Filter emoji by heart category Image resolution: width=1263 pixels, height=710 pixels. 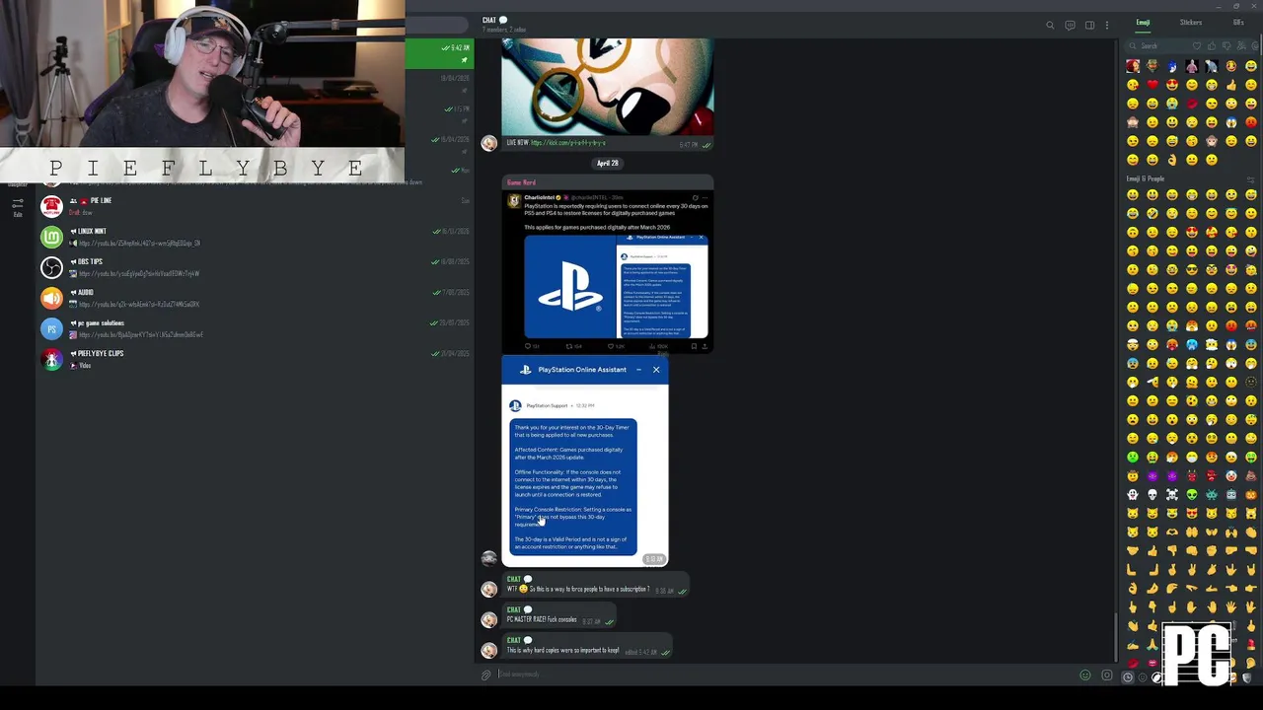coord(1197,46)
